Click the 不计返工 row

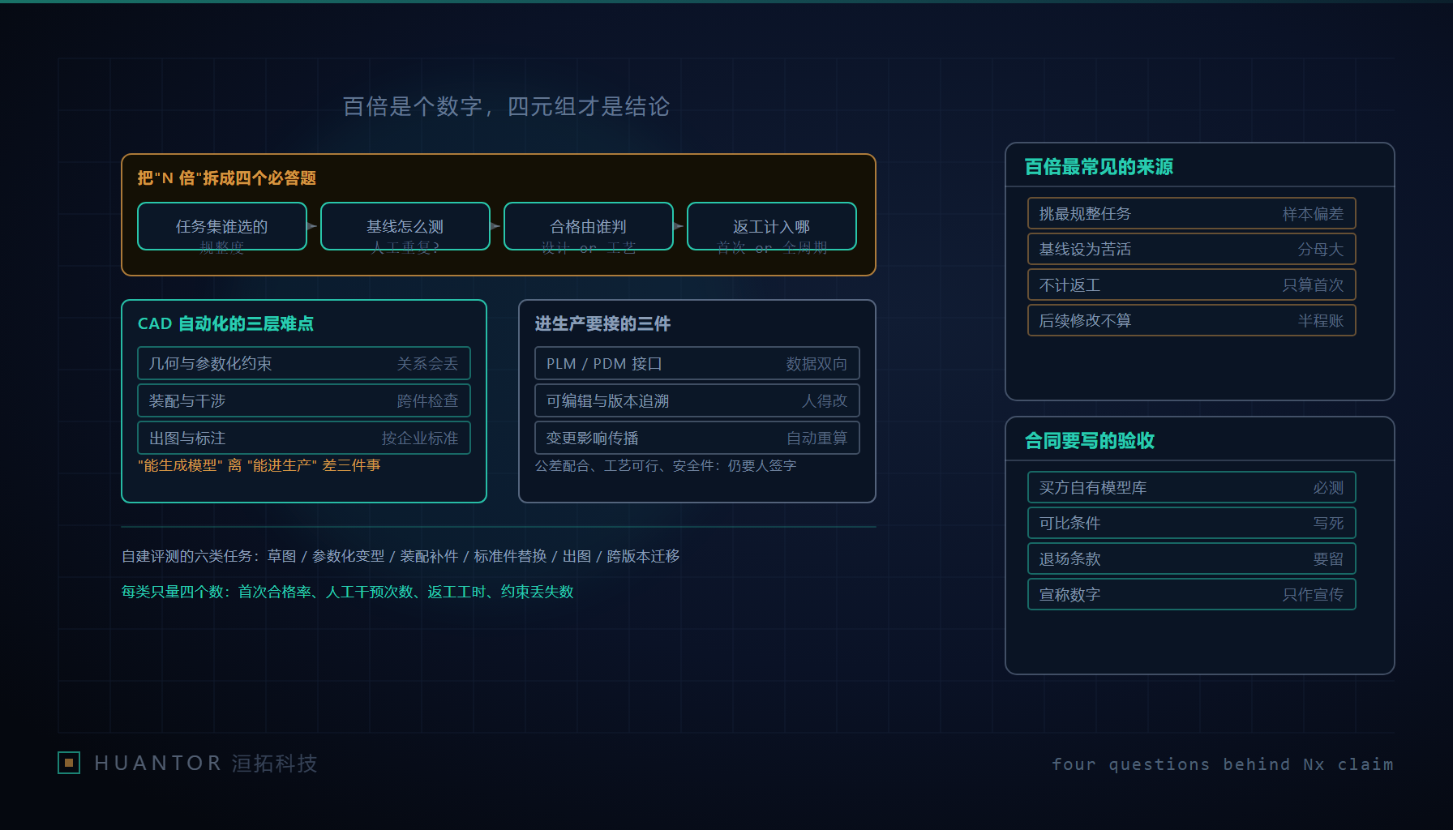click(x=1192, y=285)
